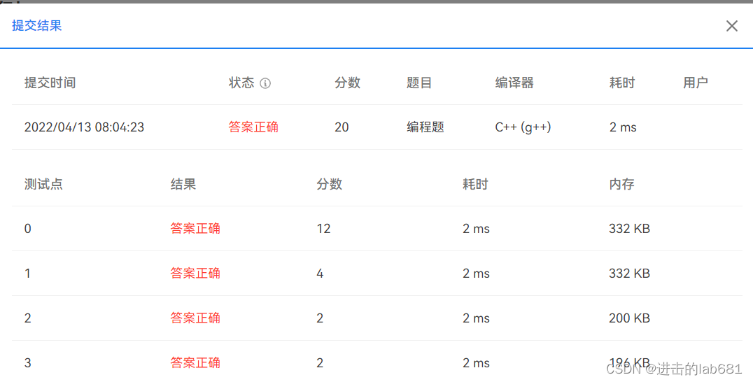Click the 用户 column header
The height and width of the screenshot is (382, 753).
[696, 83]
